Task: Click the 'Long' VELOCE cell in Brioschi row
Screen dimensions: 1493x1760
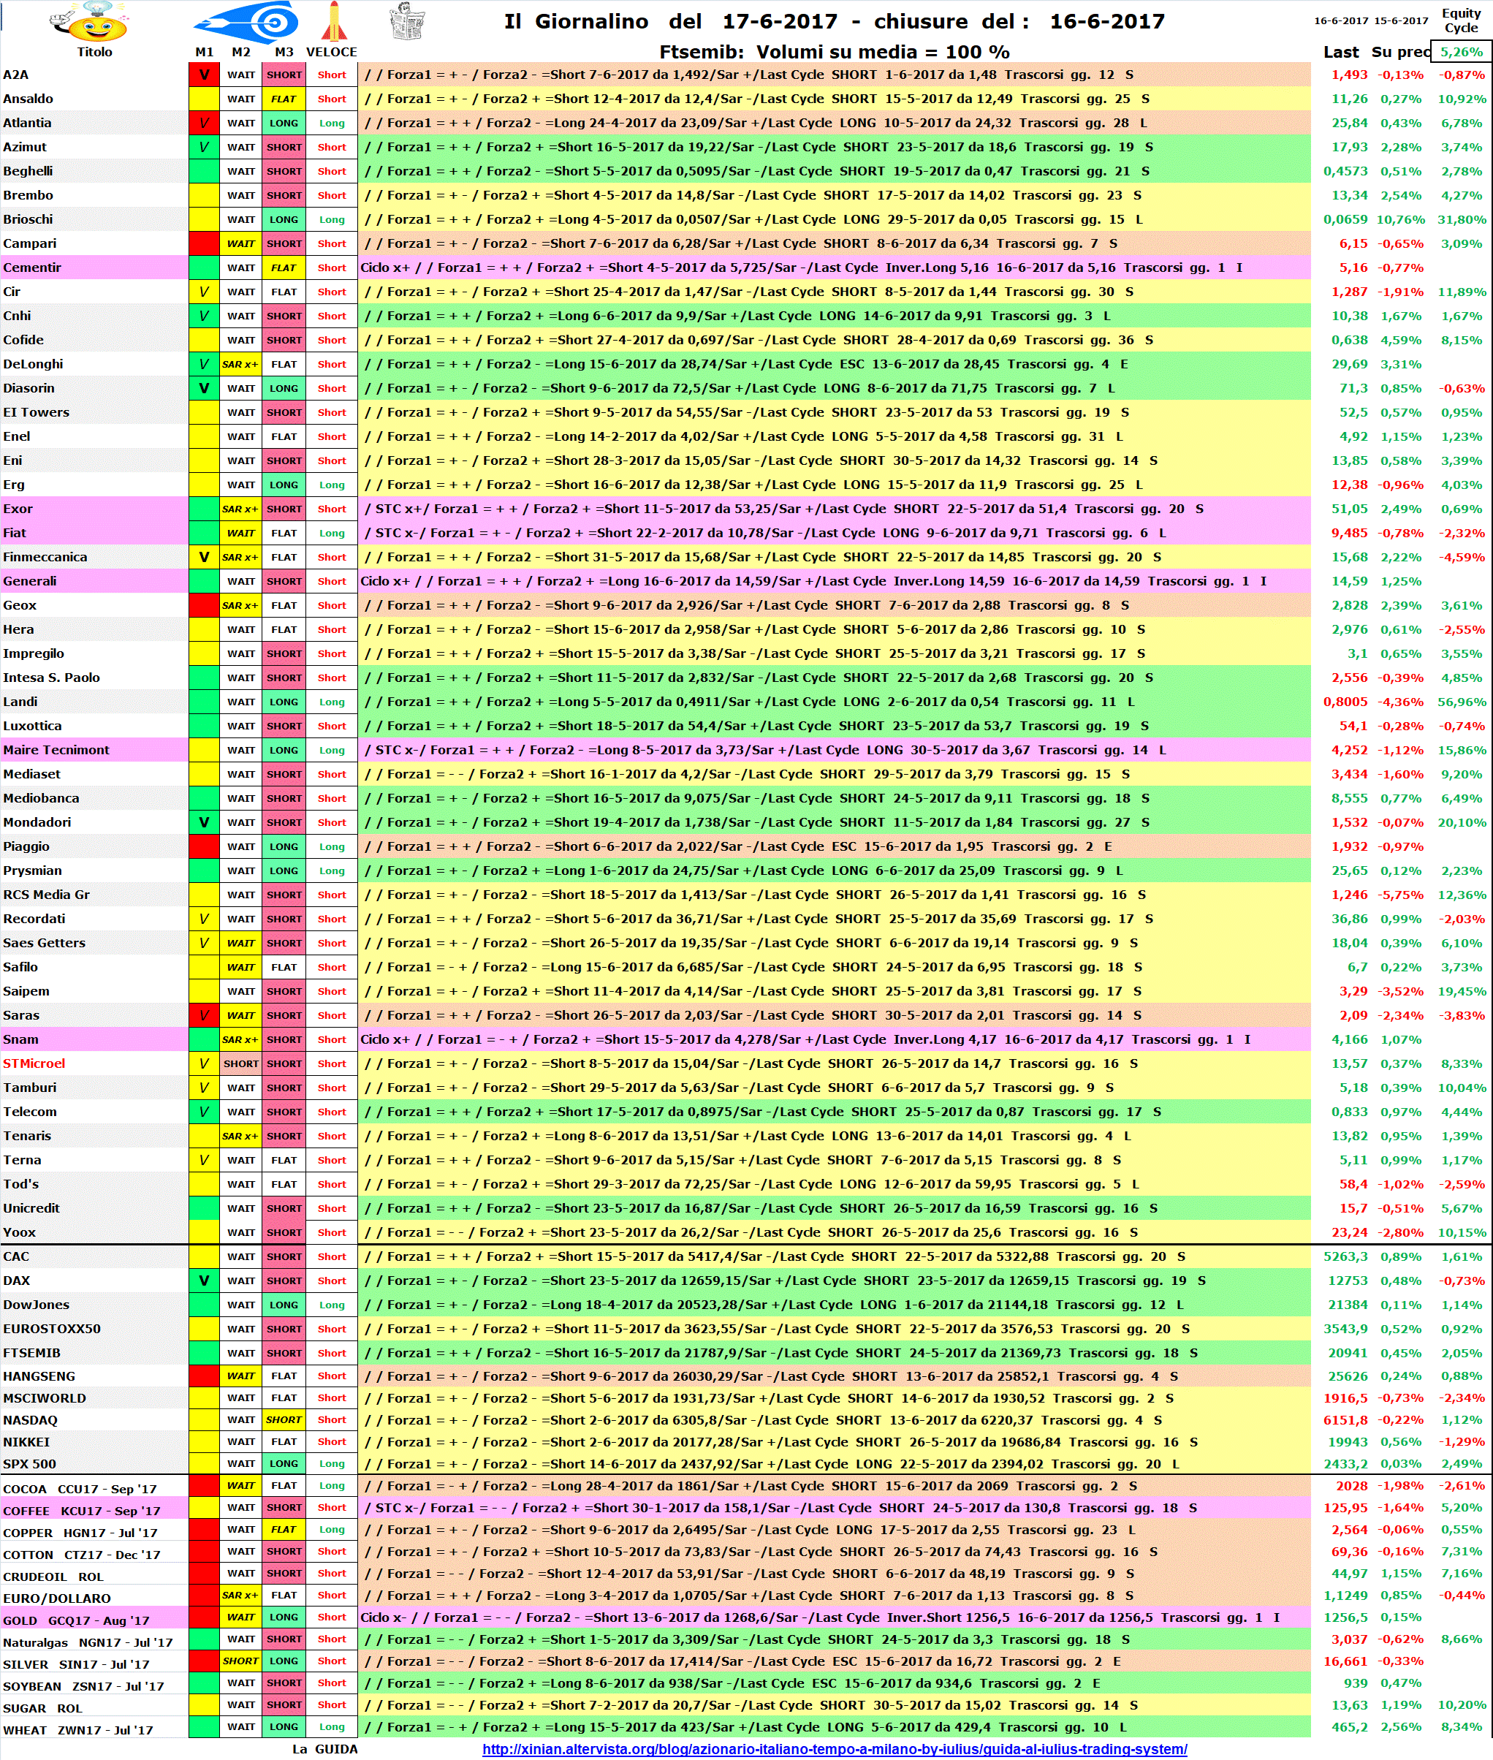Action: pyautogui.click(x=332, y=219)
